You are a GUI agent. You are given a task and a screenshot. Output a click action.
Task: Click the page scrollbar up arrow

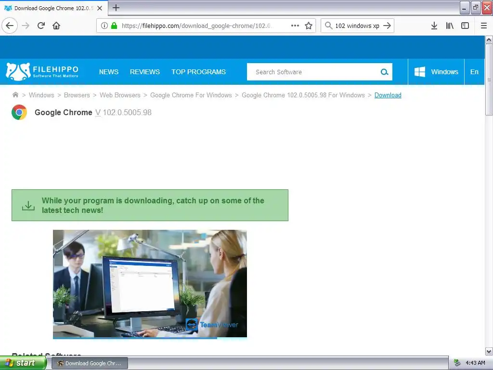[489, 40]
